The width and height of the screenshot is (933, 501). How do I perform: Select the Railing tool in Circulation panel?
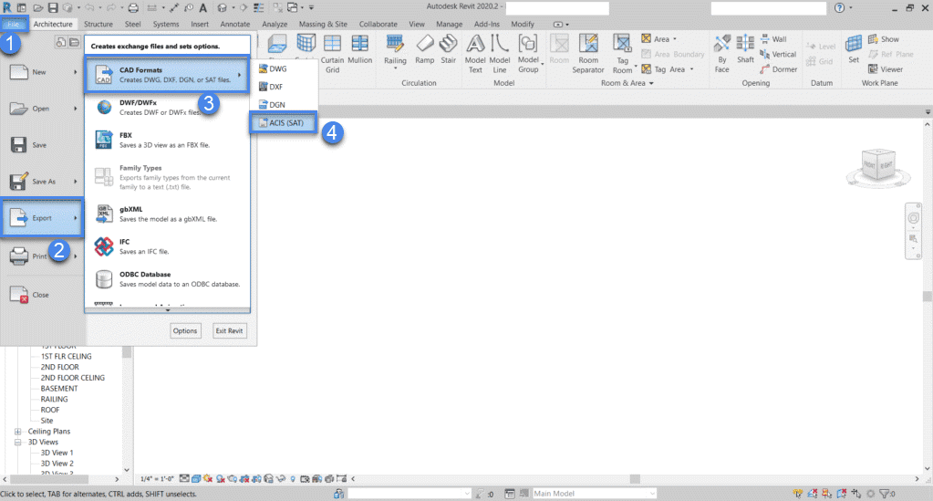pyautogui.click(x=395, y=50)
